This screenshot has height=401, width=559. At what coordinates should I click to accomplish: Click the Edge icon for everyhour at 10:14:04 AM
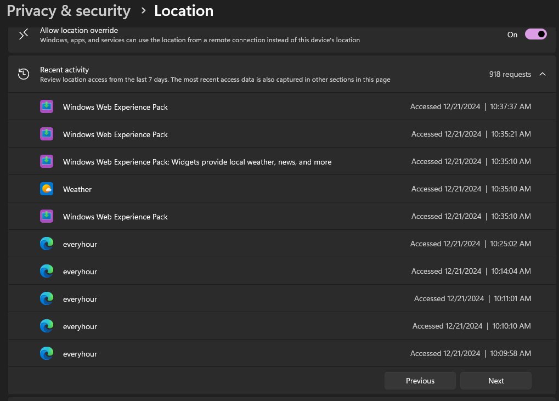tap(47, 271)
